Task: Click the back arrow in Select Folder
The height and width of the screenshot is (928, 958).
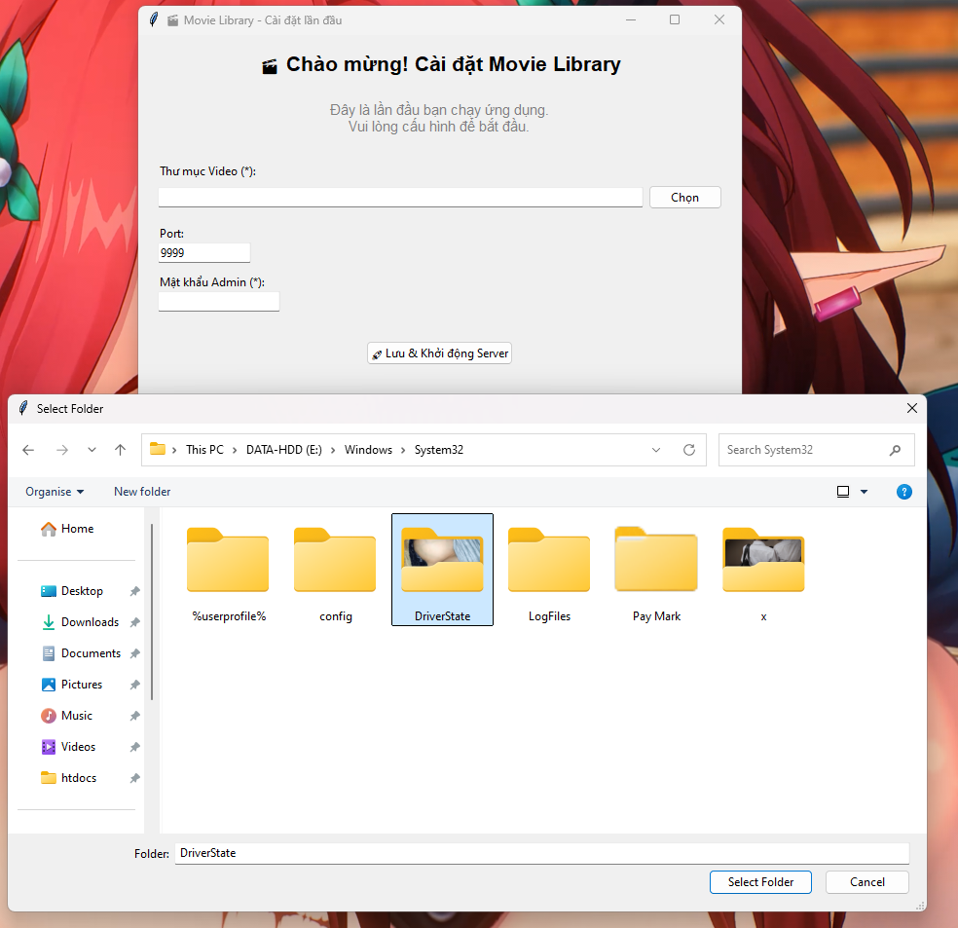Action: click(28, 450)
